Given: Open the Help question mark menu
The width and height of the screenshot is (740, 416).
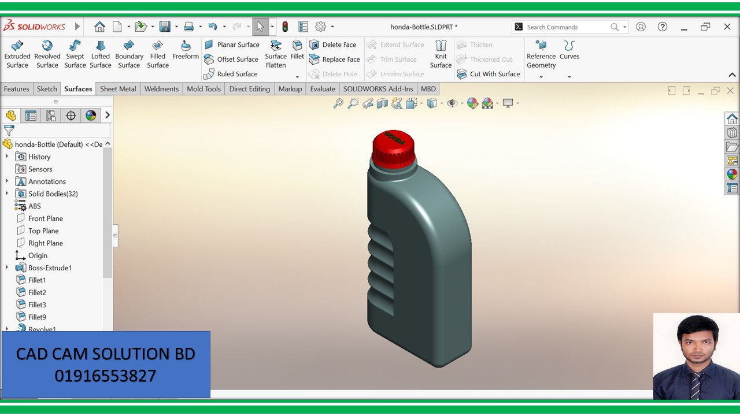Looking at the screenshot, I should point(663,27).
